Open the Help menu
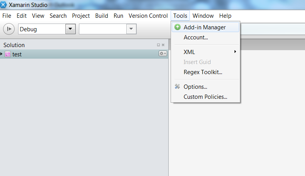 [225, 16]
